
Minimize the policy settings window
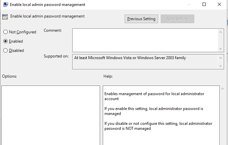point(189,5)
